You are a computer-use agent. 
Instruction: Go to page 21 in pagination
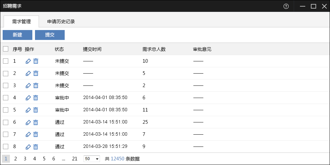tap(75, 159)
